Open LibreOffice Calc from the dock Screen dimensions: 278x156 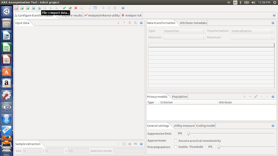(x=7, y=47)
